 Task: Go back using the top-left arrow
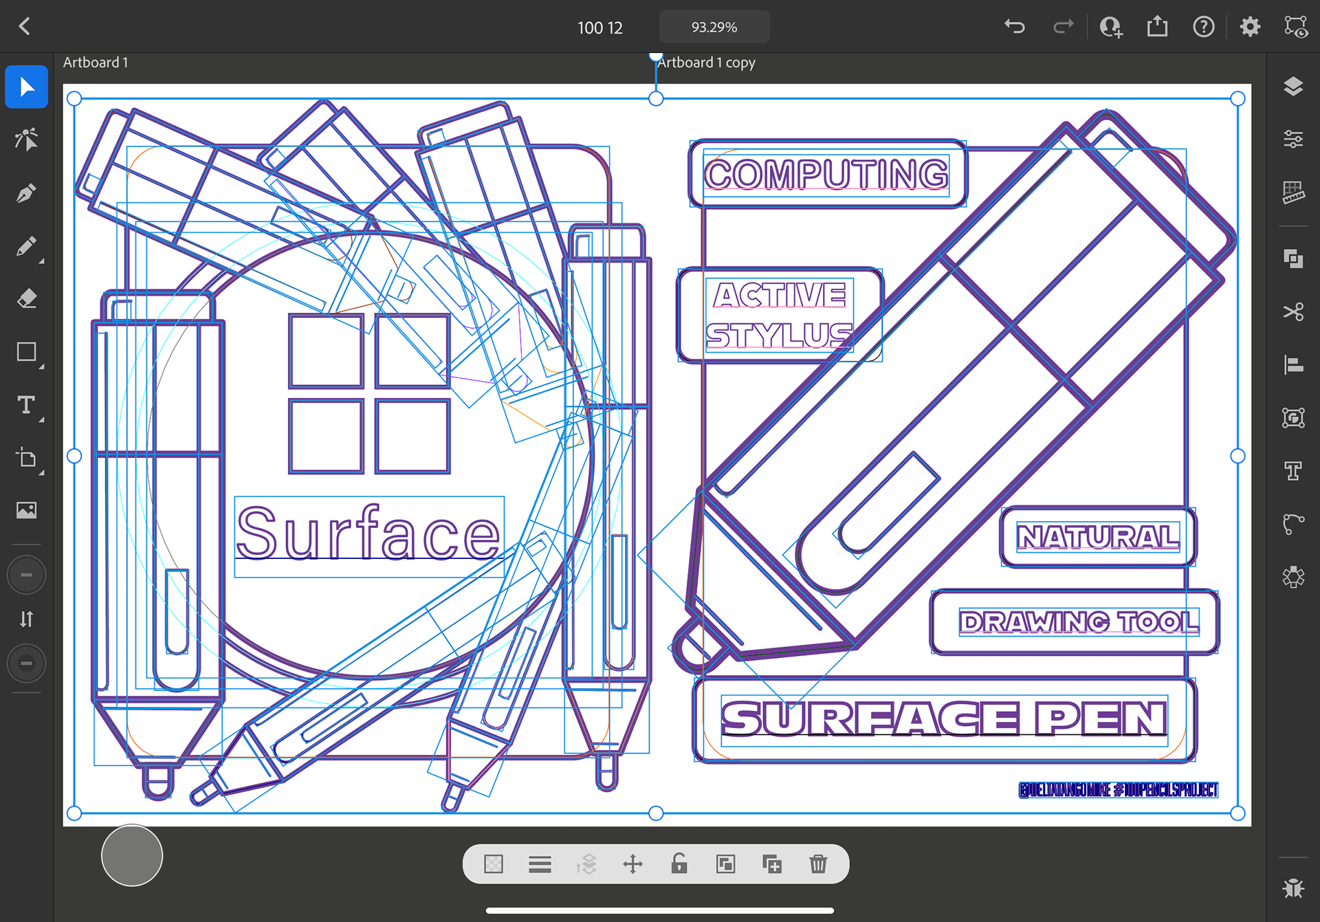tap(25, 27)
